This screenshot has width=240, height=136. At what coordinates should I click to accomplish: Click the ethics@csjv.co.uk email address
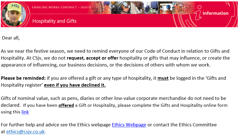[25, 132]
